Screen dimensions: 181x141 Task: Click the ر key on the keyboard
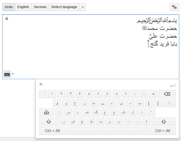(84, 103)
